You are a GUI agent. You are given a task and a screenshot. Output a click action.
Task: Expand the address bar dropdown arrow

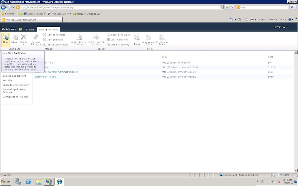coord(222,7)
